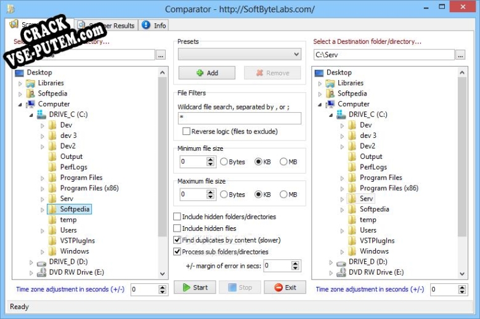Uncheck Find duplicates by content
The image size is (480, 319).
[177, 240]
